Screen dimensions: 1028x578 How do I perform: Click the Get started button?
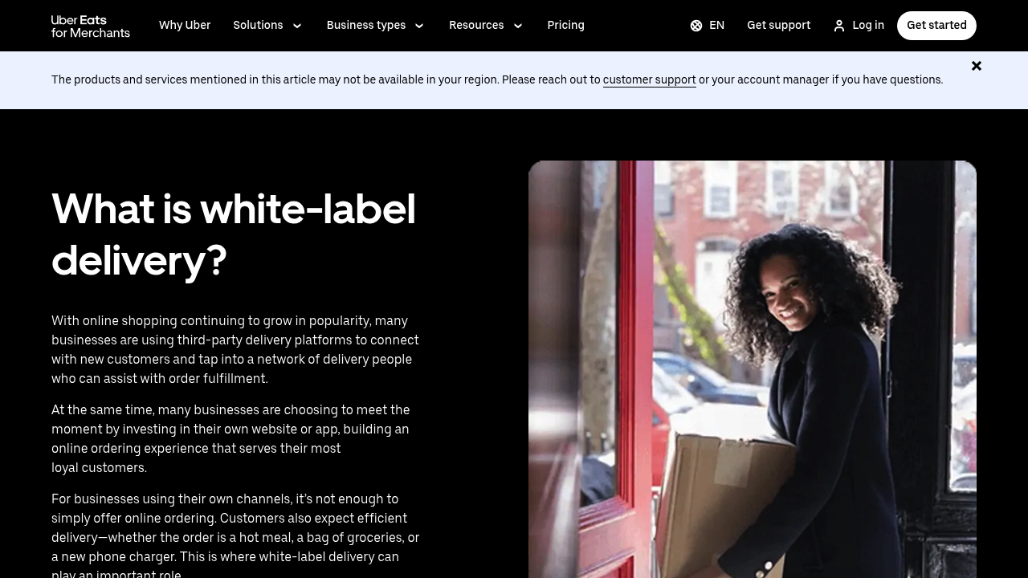[936, 26]
